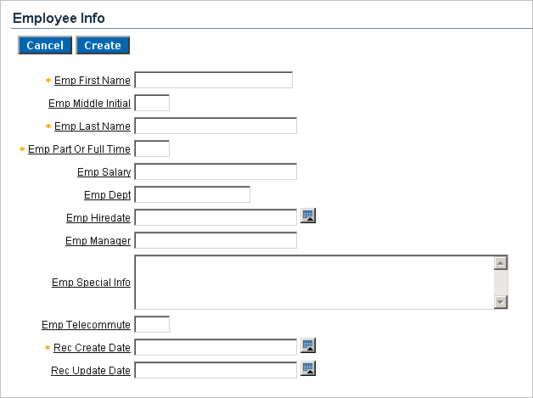The image size is (533, 398).
Task: Open the Rec Update Date calendar picker
Action: point(309,368)
